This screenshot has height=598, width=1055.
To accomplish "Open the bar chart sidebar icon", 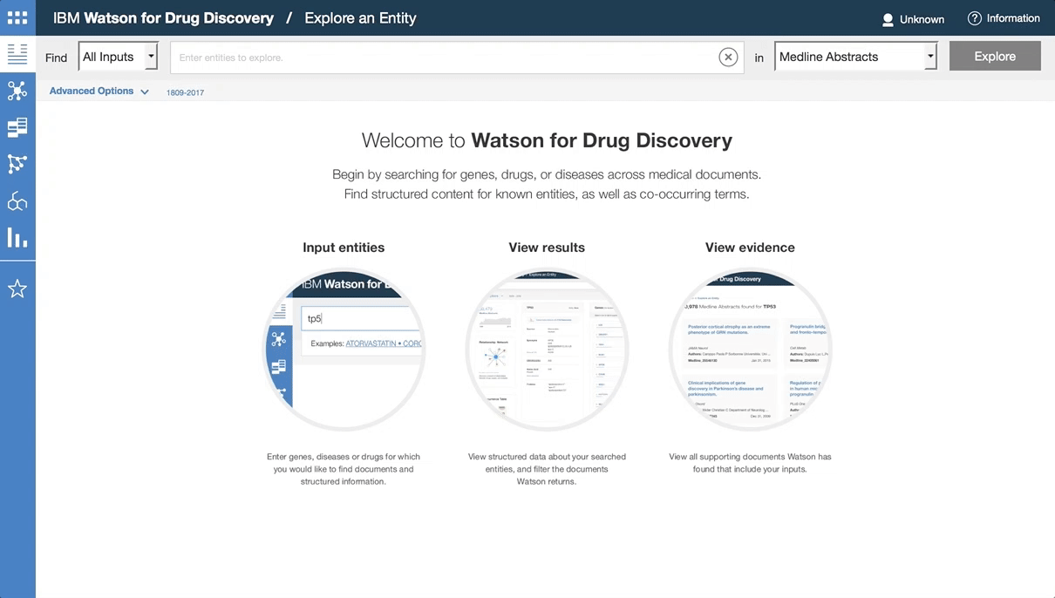I will click(x=17, y=237).
